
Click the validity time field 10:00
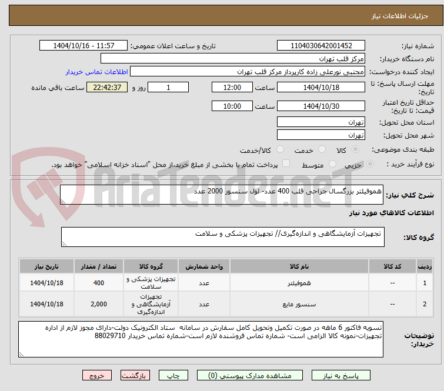(232, 106)
